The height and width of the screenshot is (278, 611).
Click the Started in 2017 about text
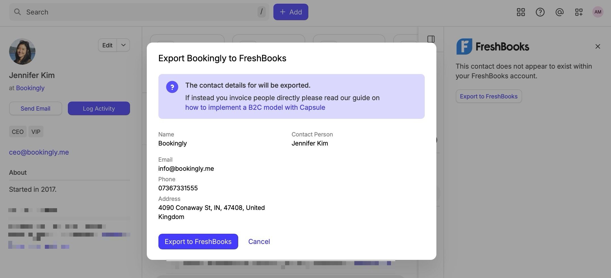tap(33, 189)
